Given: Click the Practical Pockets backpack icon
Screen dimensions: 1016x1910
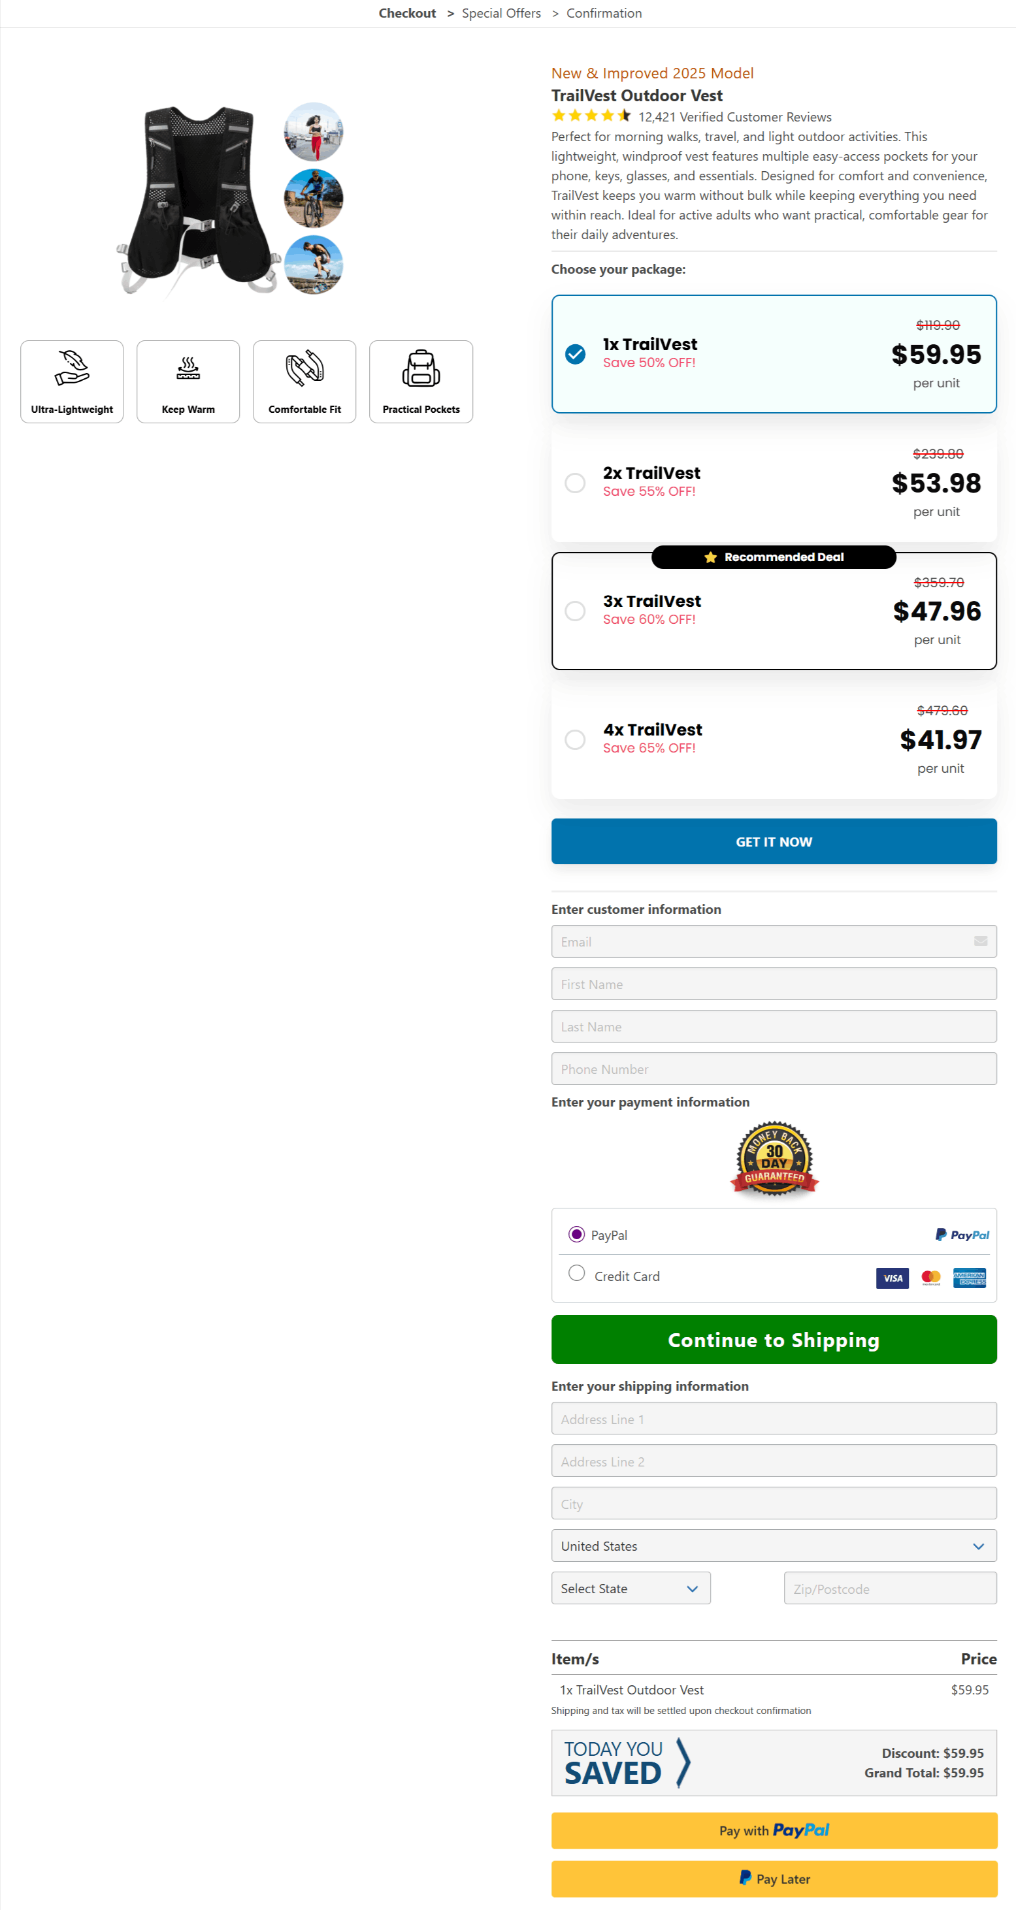Looking at the screenshot, I should pyautogui.click(x=421, y=369).
